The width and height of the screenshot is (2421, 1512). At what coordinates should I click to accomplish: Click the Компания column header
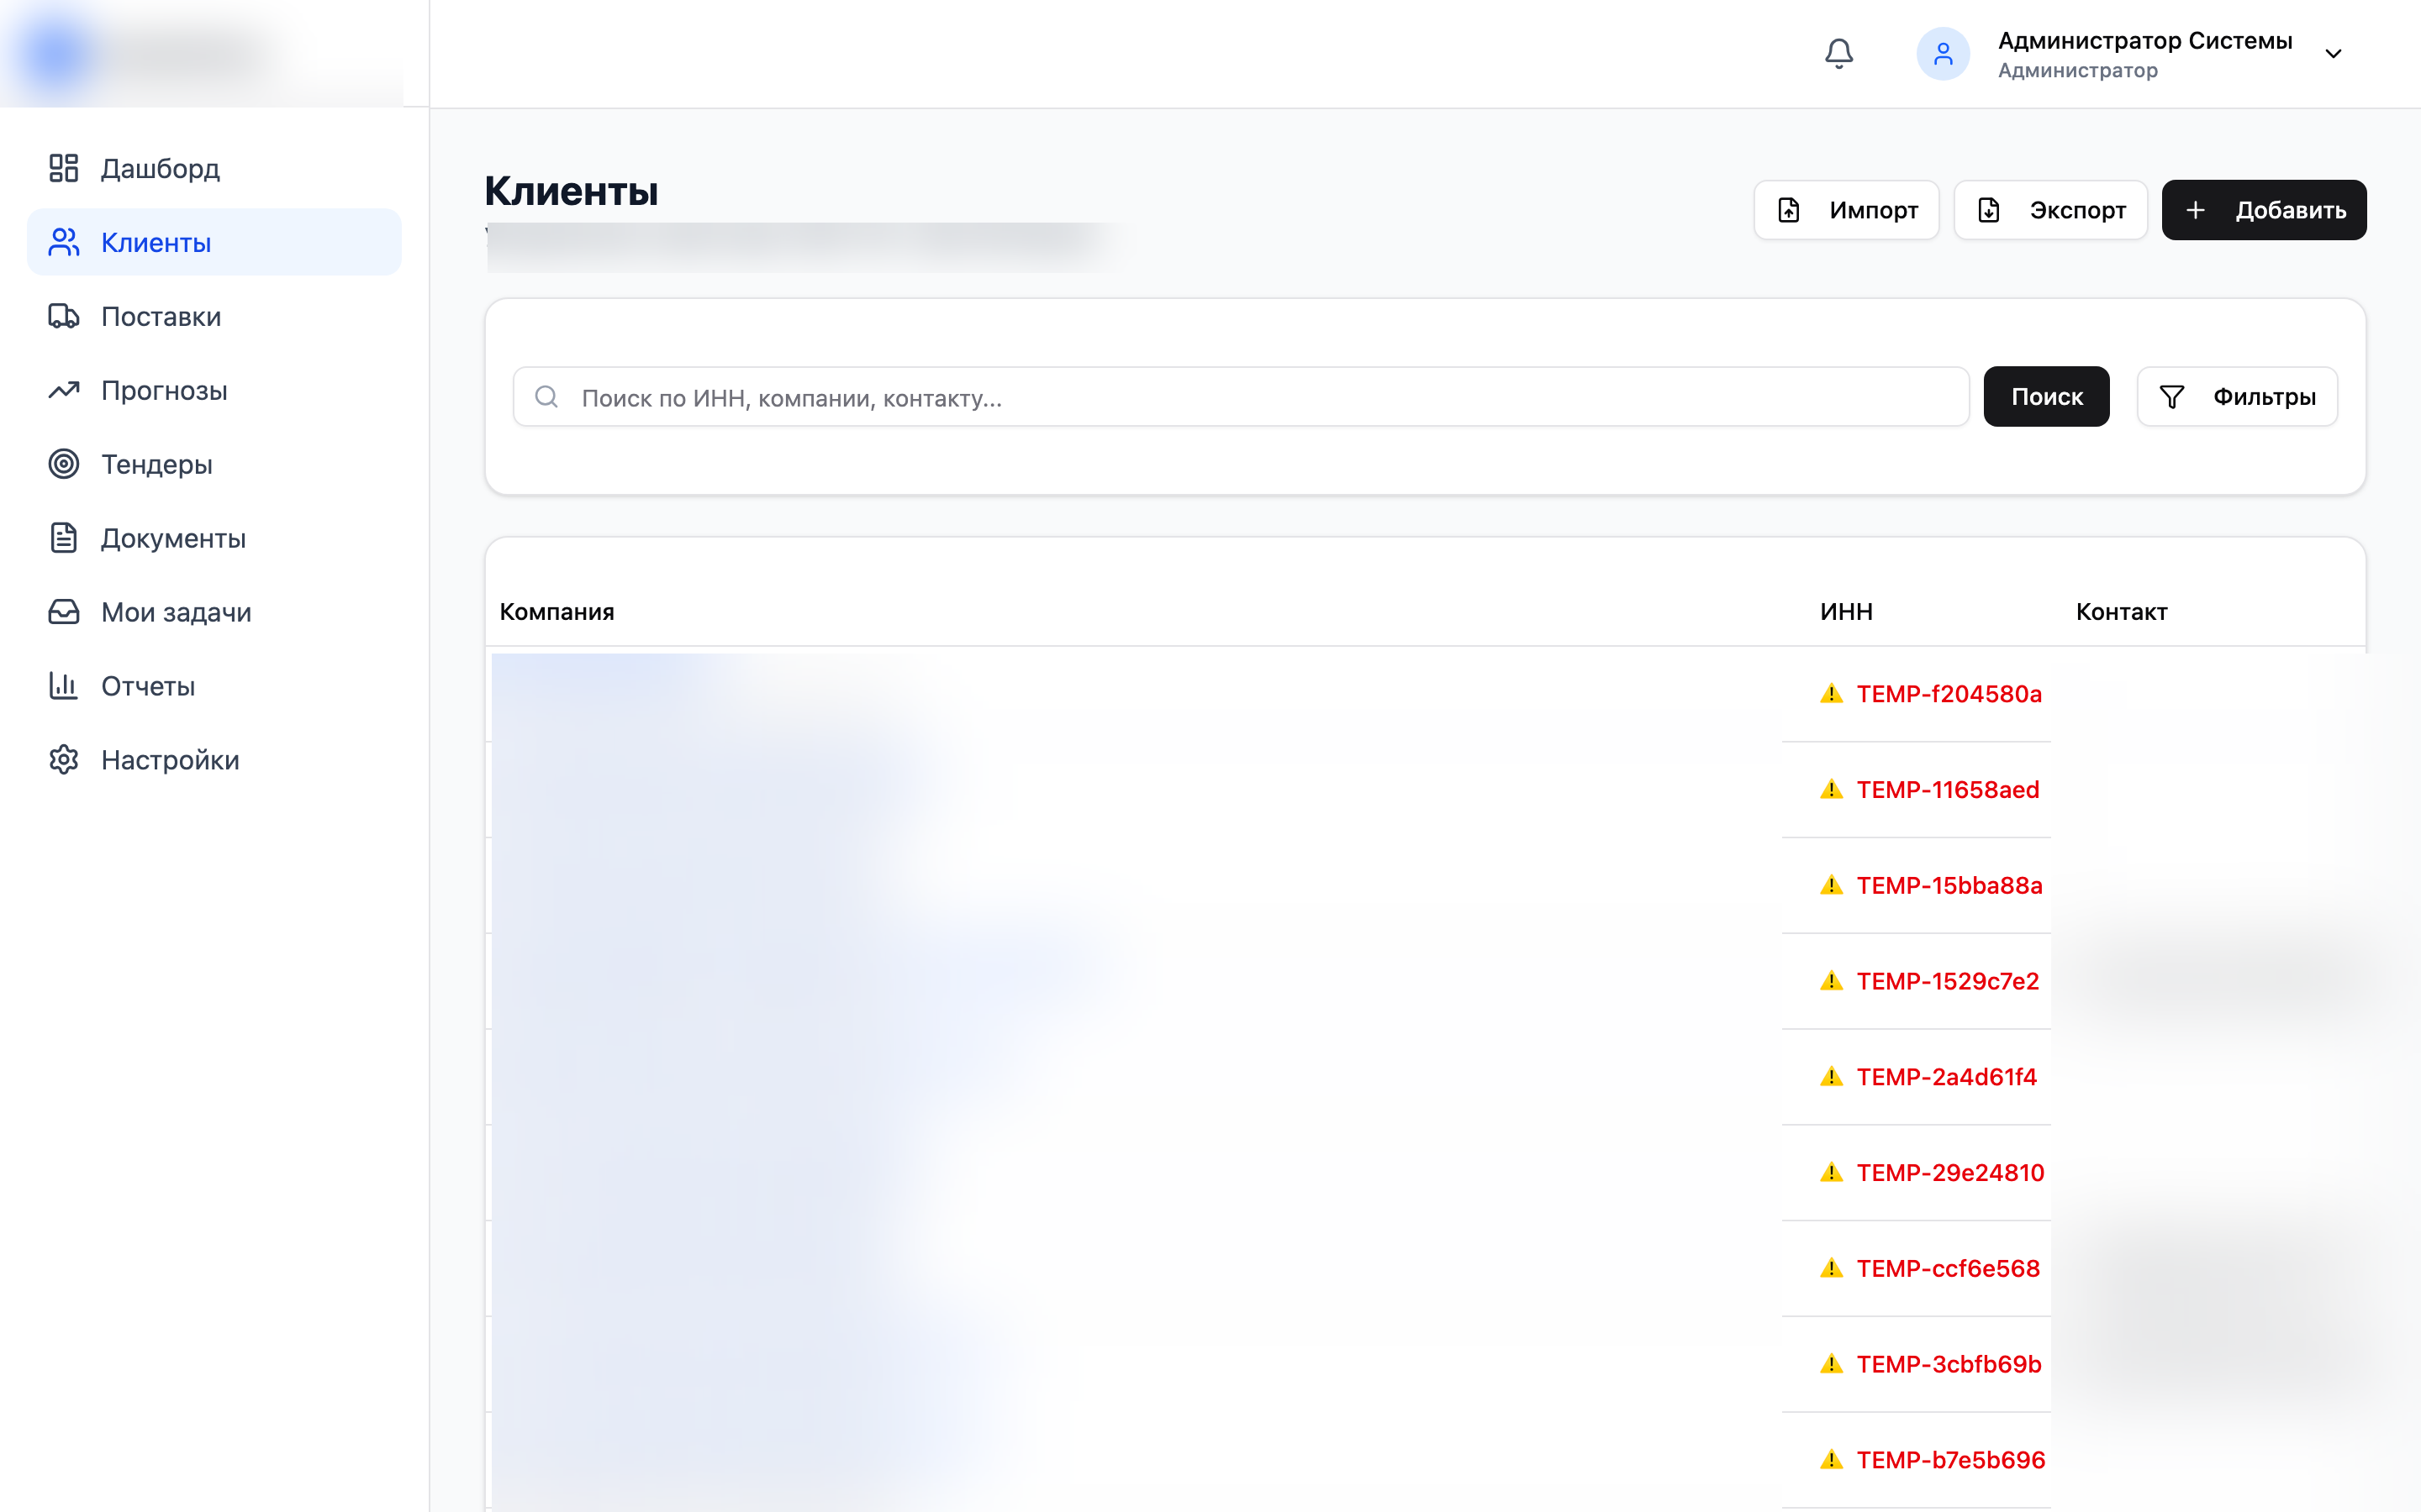(556, 612)
